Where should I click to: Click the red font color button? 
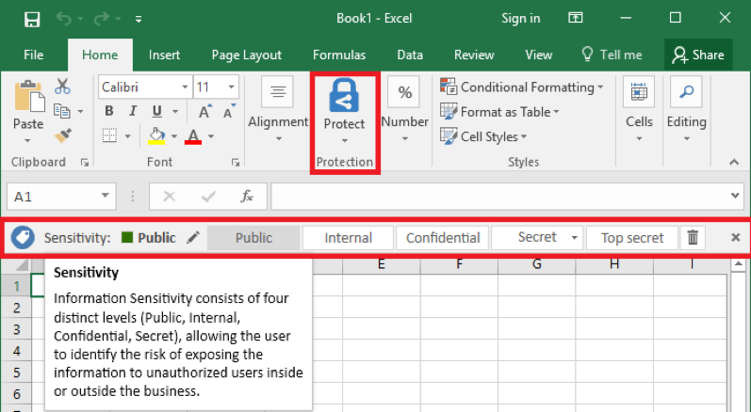tap(193, 136)
